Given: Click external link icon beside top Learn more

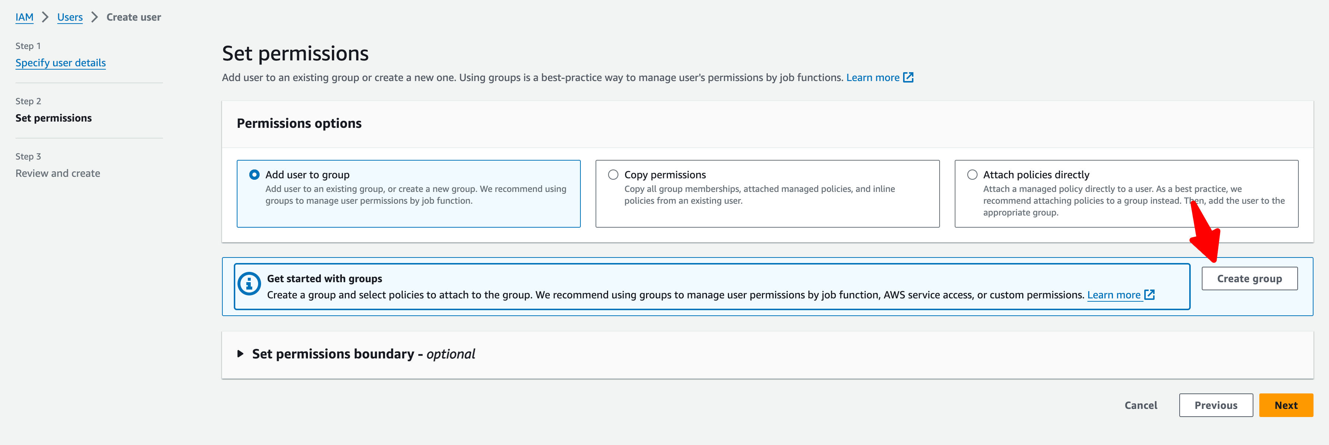Looking at the screenshot, I should tap(908, 77).
